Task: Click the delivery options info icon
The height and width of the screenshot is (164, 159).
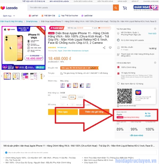Action: point(155,29)
